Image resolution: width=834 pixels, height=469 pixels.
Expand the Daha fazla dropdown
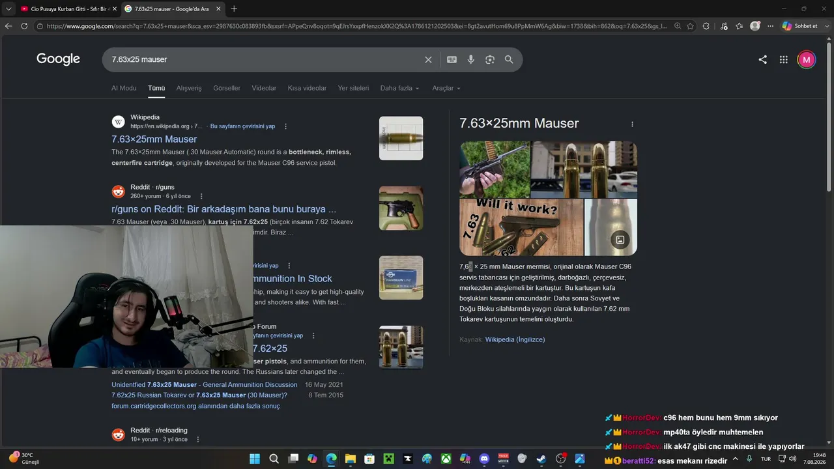[400, 88]
